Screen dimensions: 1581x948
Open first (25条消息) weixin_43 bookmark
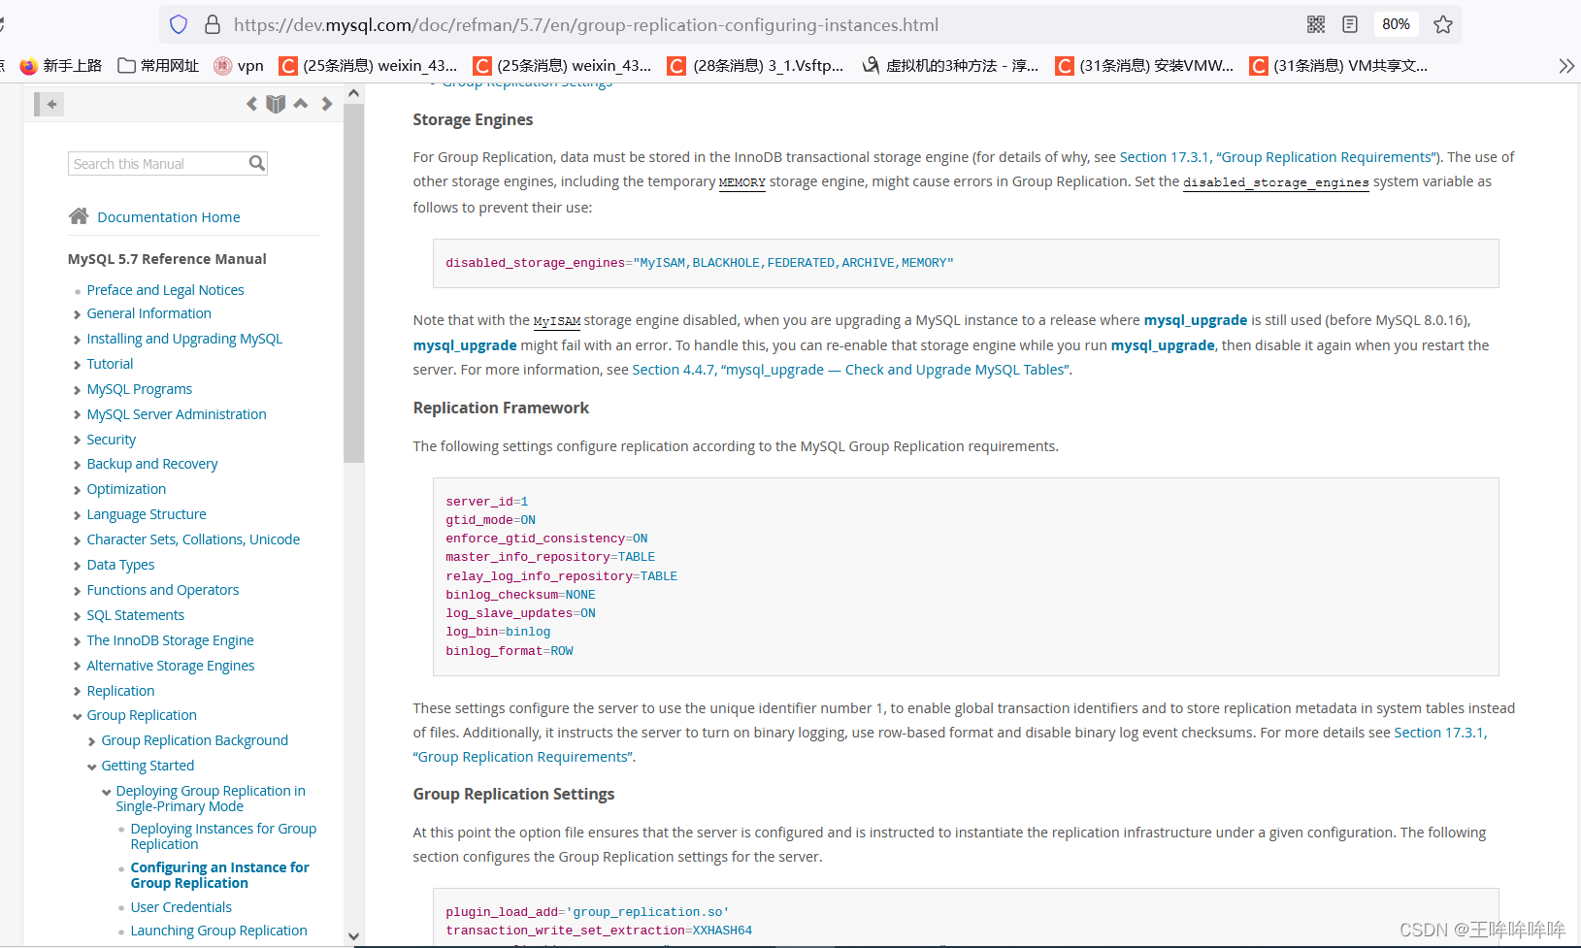(369, 66)
